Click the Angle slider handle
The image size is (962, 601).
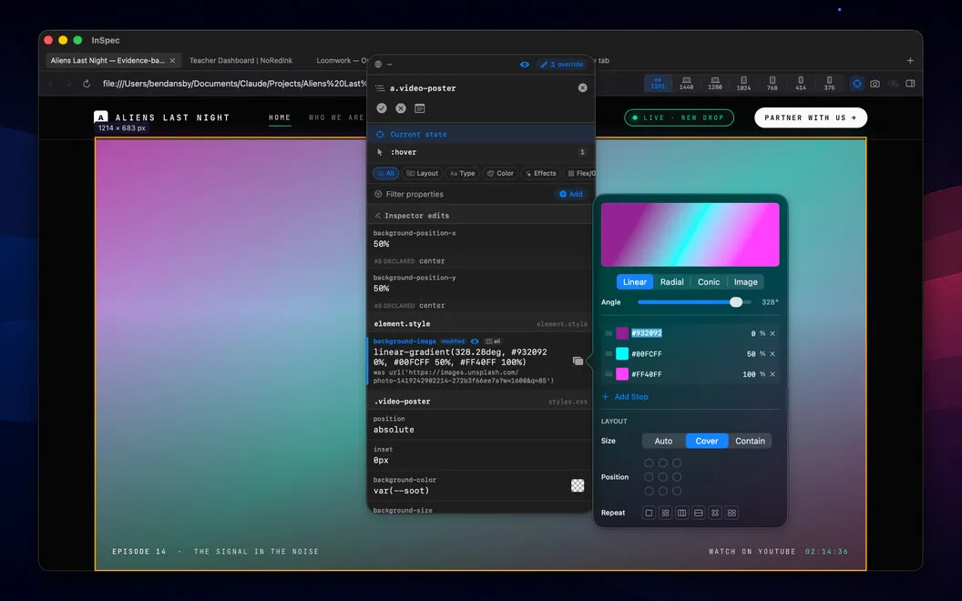pyautogui.click(x=736, y=302)
